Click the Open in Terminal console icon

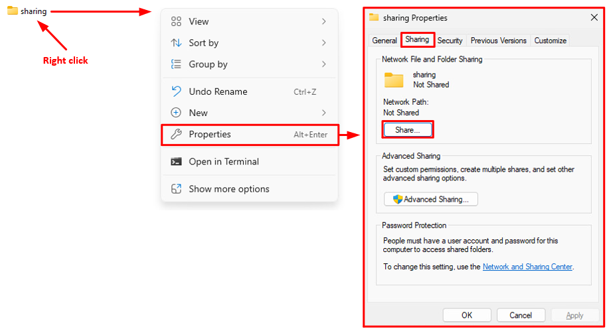click(x=176, y=161)
